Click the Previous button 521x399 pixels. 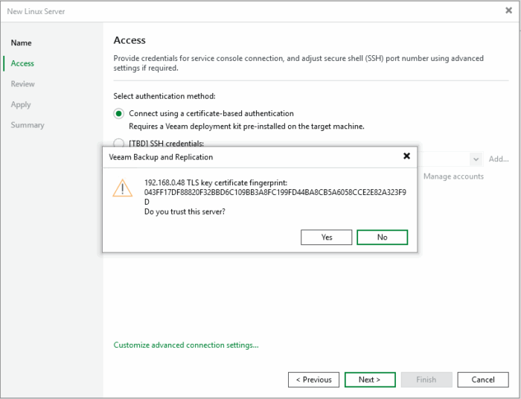313,380
